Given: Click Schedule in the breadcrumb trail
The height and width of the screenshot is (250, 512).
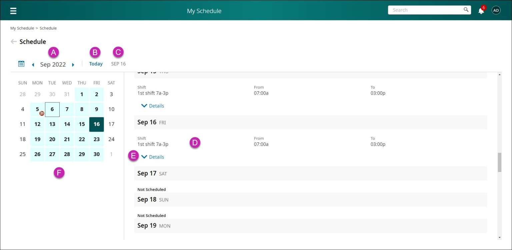Looking at the screenshot, I should click(48, 28).
